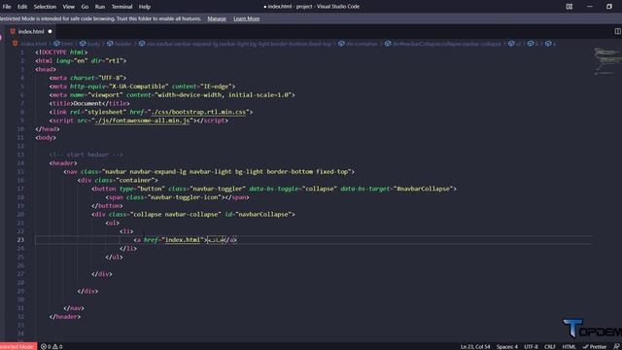Click the Restricted Mode status bar indicator
The width and height of the screenshot is (622, 350).
17,346
